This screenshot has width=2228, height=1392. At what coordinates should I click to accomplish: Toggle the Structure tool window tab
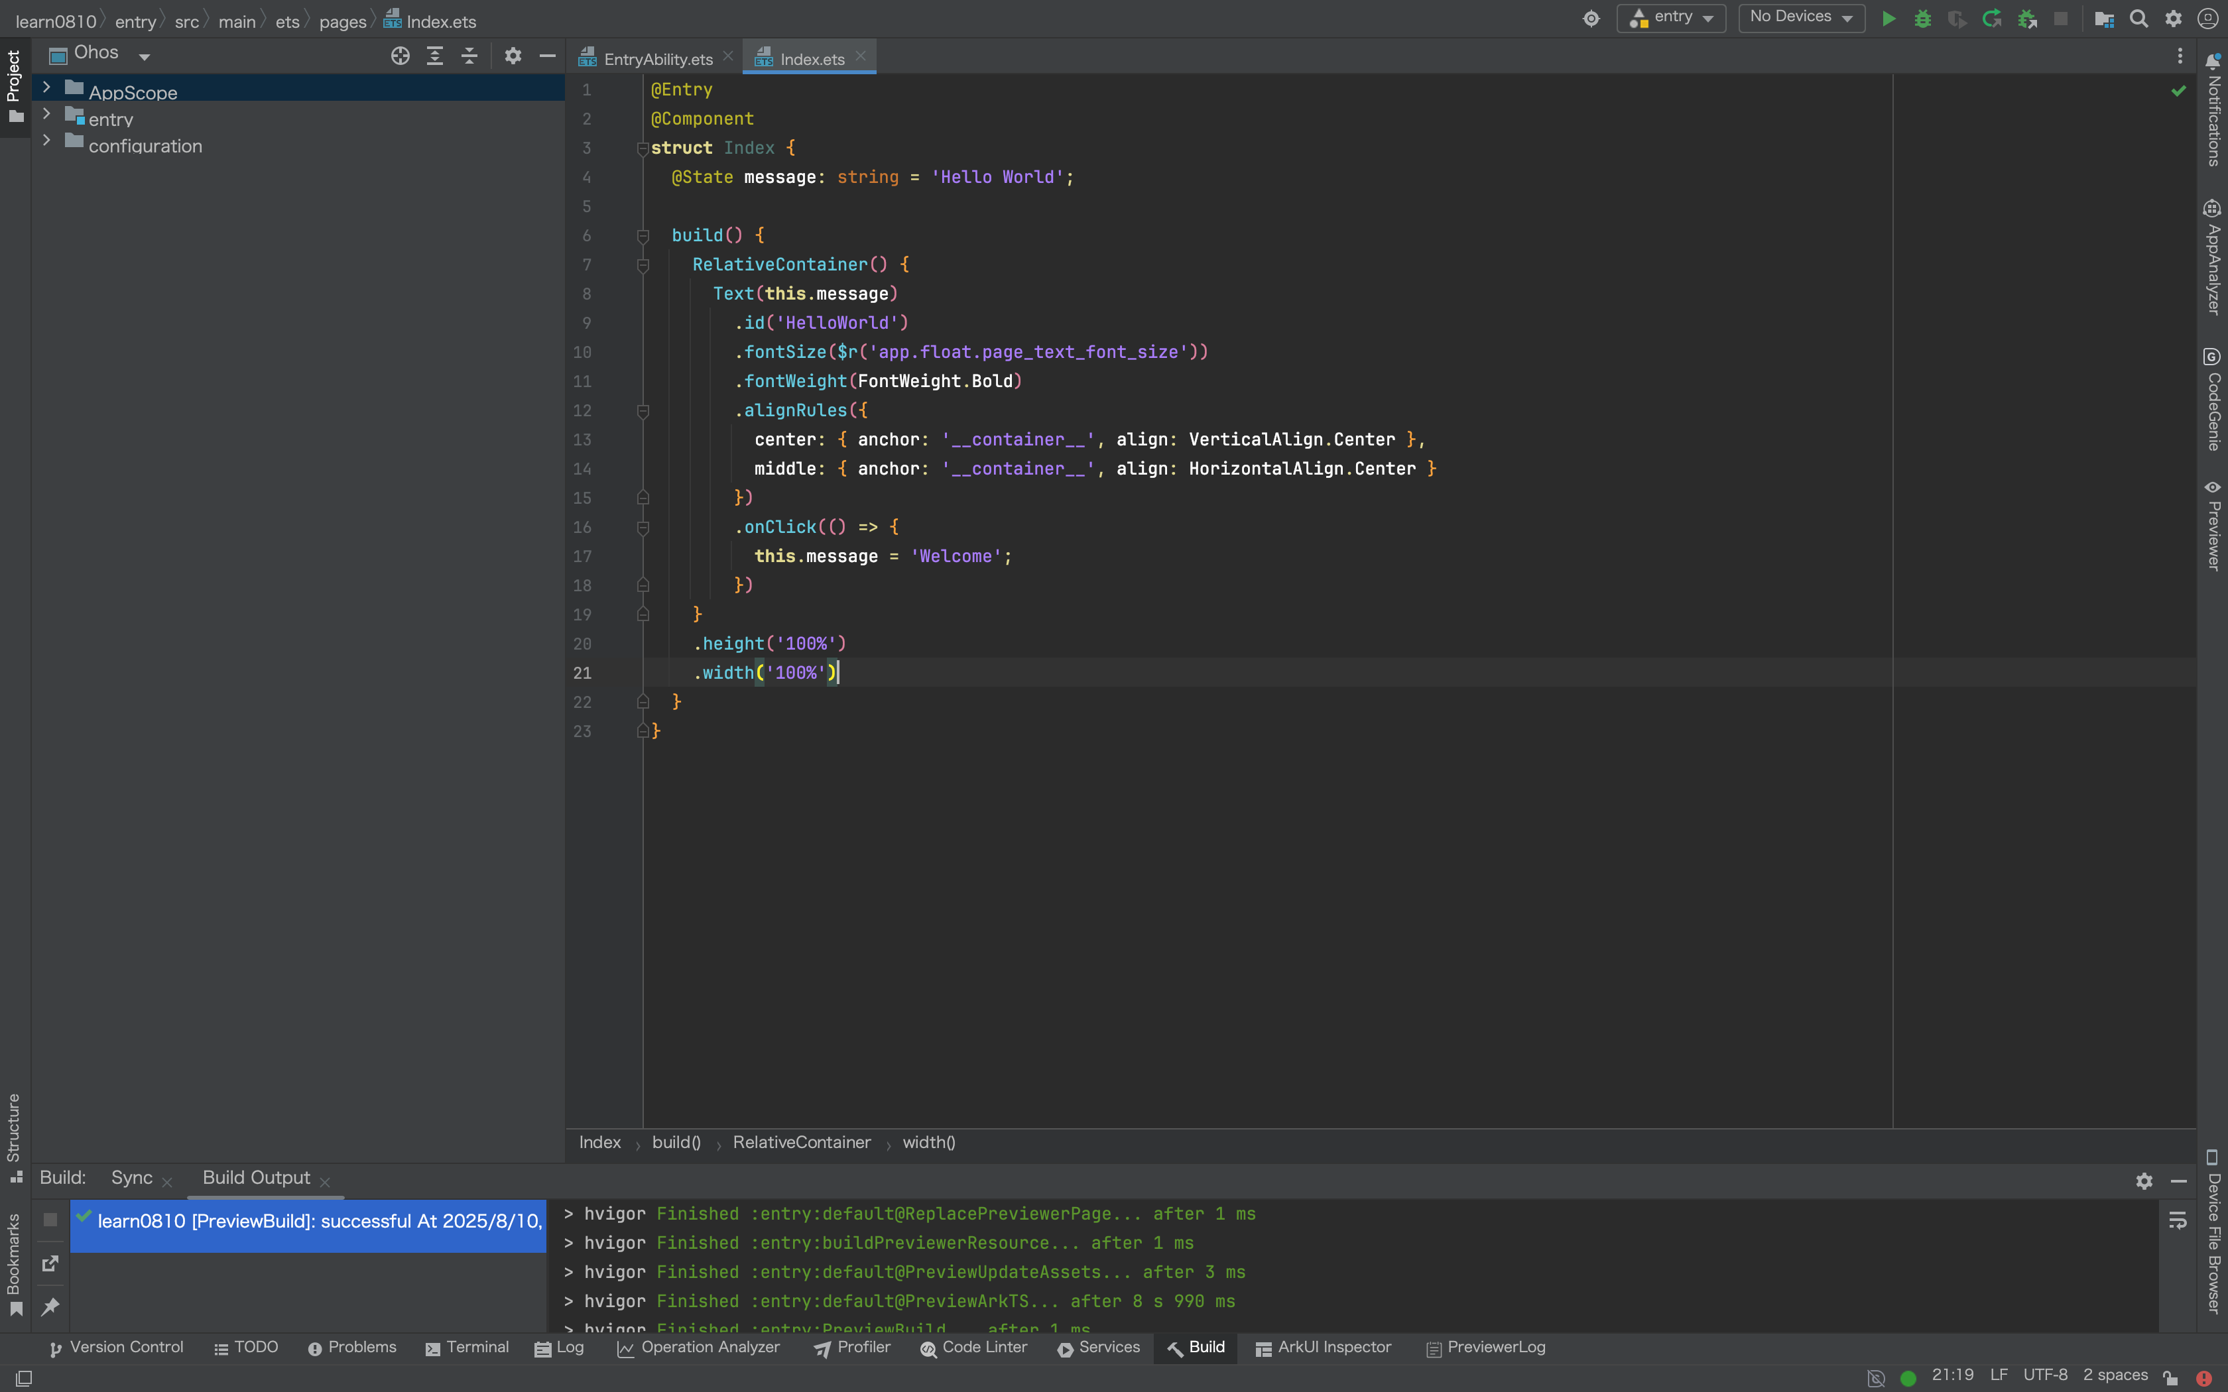(x=15, y=1138)
